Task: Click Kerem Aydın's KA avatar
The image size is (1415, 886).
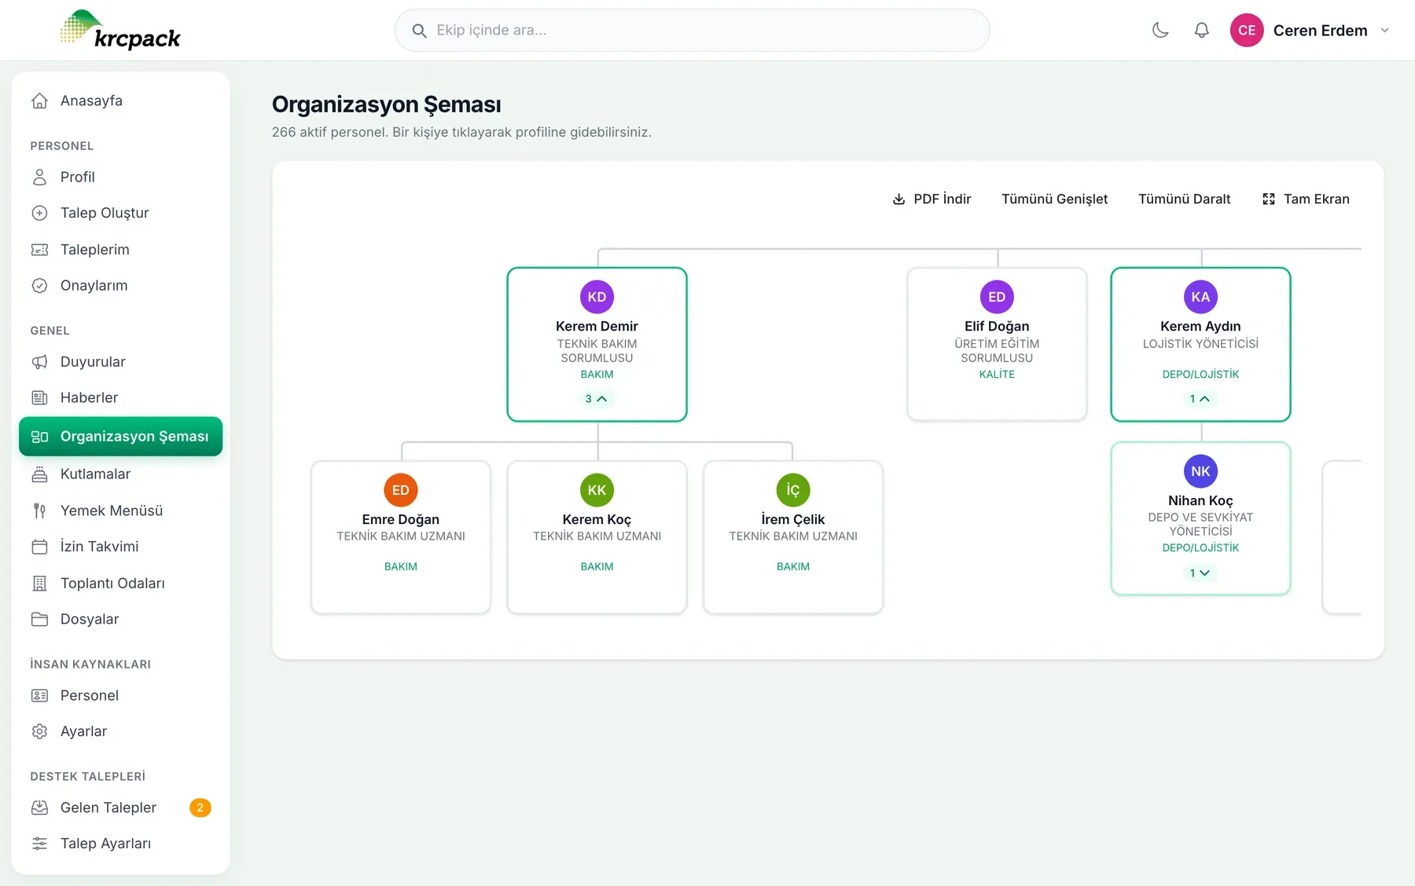Action: point(1200,297)
